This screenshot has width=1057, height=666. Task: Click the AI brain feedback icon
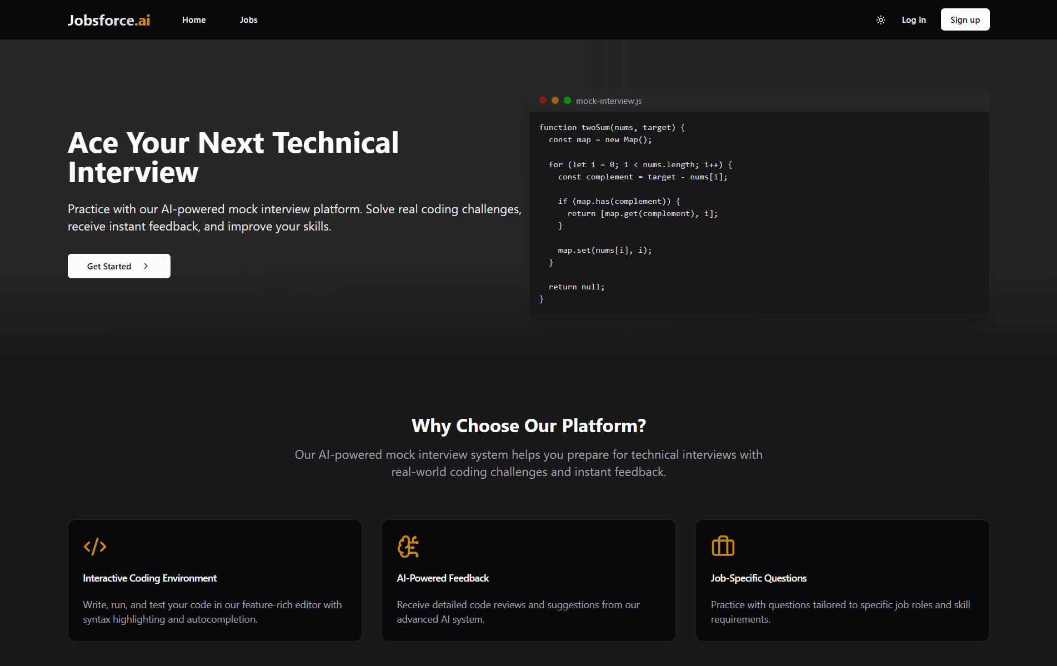[x=408, y=547]
